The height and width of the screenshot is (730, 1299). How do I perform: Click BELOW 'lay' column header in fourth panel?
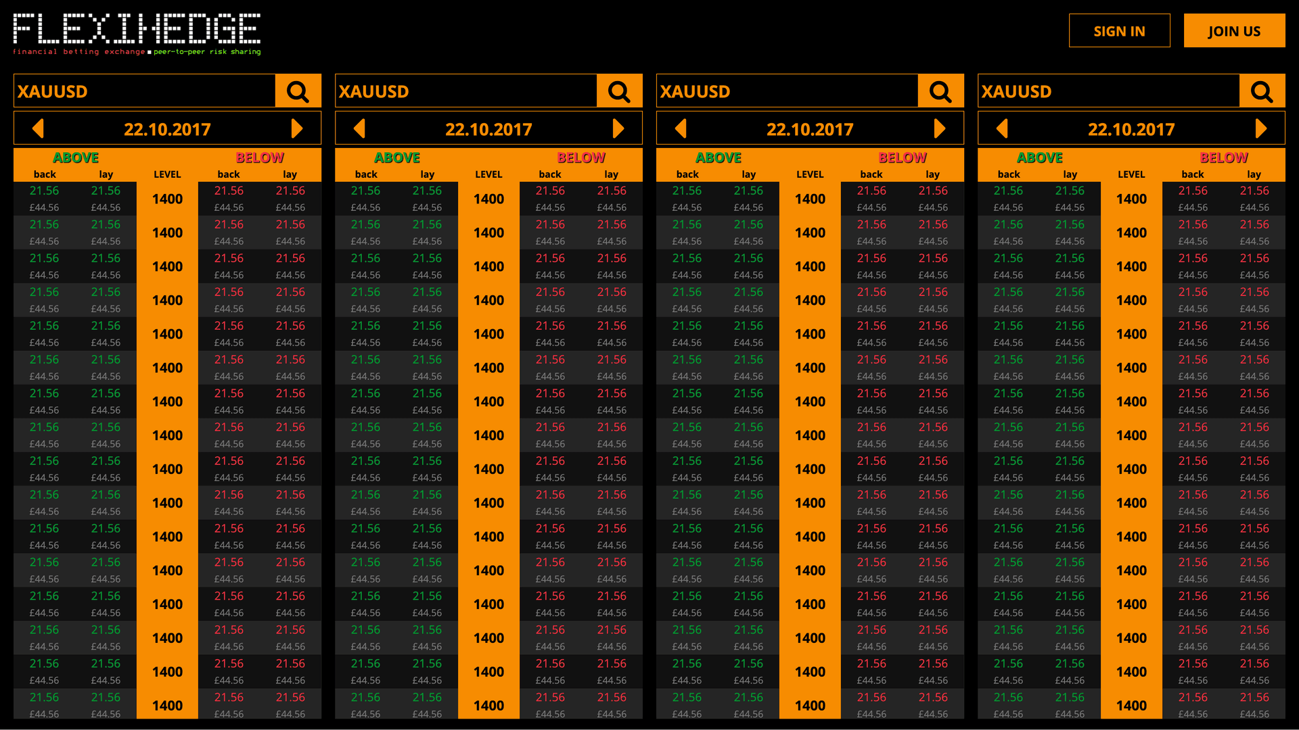click(1254, 174)
